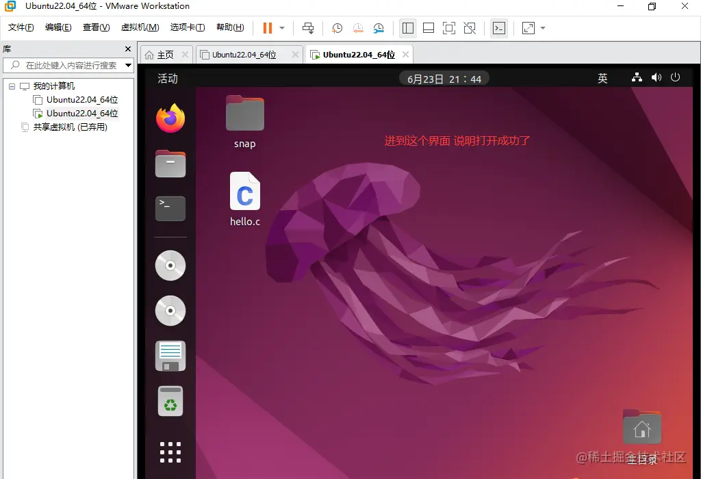Open the stretch display dropdown arrow

(x=543, y=27)
